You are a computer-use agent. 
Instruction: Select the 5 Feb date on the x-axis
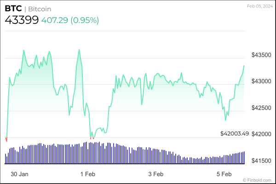[x=224, y=174]
